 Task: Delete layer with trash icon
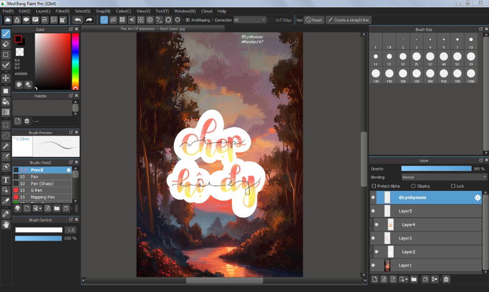446,279
